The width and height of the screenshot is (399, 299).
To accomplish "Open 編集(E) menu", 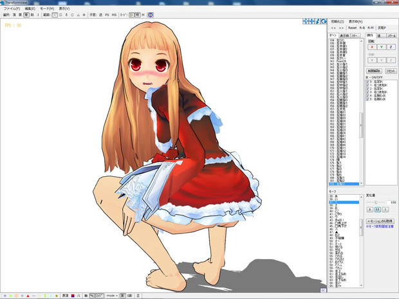I will pos(30,8).
